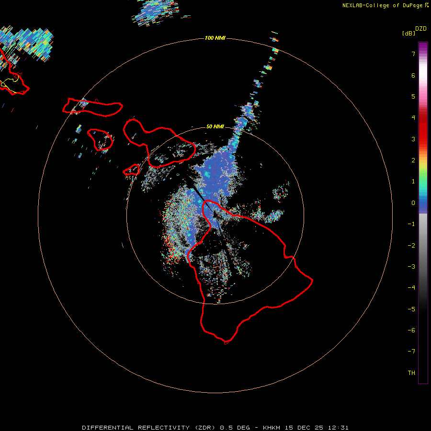This screenshot has height=431, width=431.
Task: Select the 6 value on the dB scale
Action: 413,75
